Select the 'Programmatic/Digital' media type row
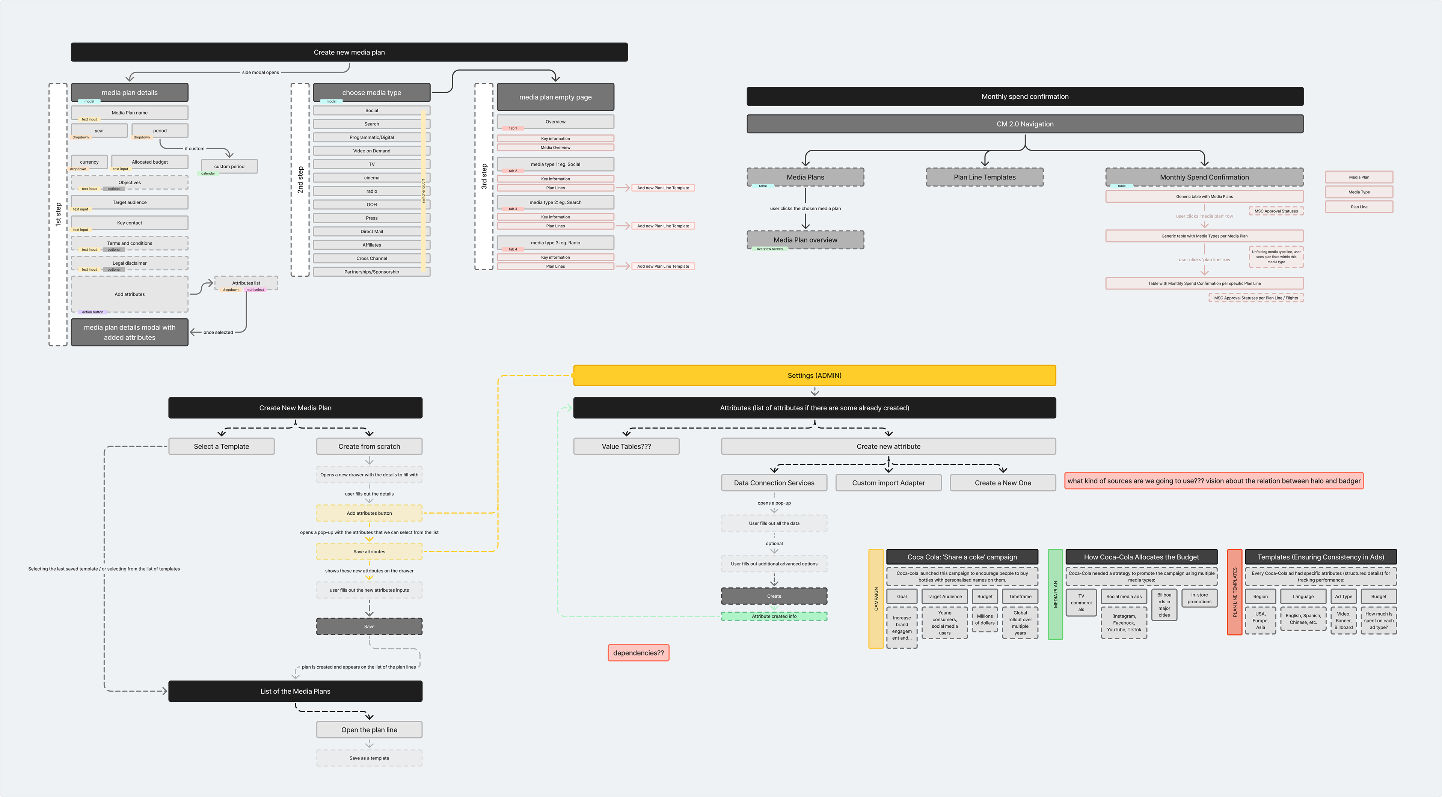 [x=371, y=137]
